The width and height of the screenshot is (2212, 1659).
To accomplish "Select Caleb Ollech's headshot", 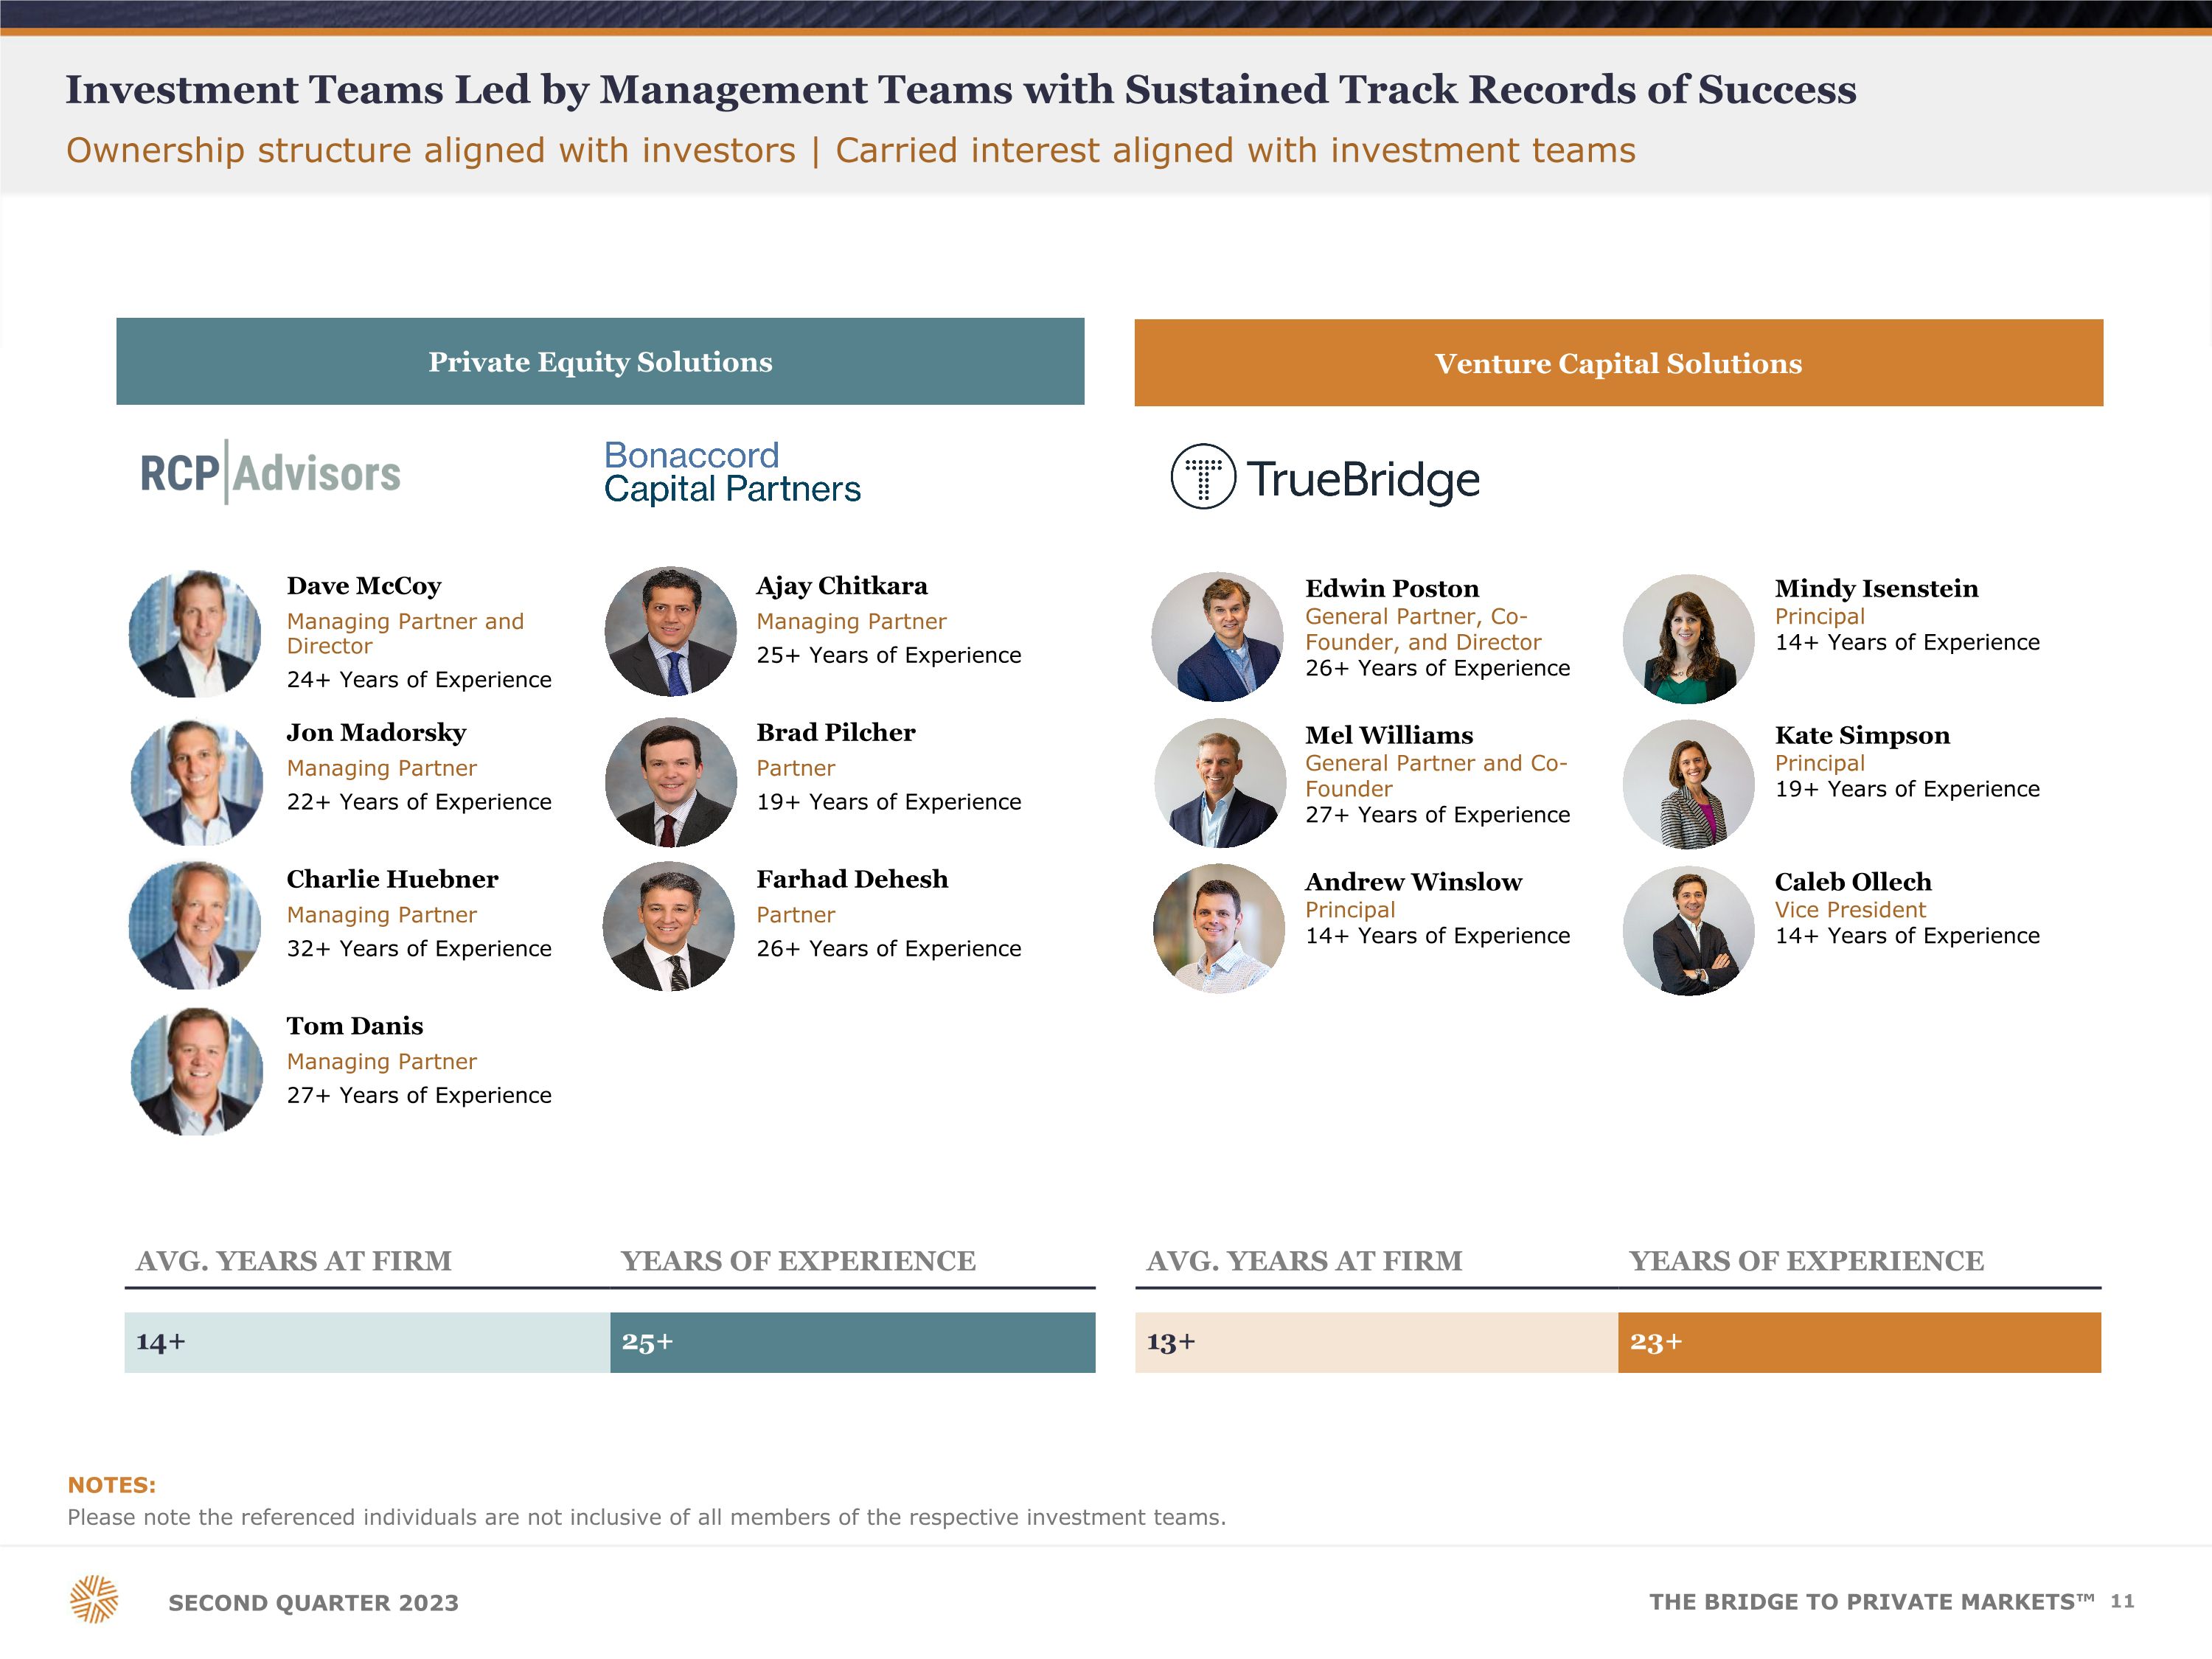I will tap(1688, 931).
